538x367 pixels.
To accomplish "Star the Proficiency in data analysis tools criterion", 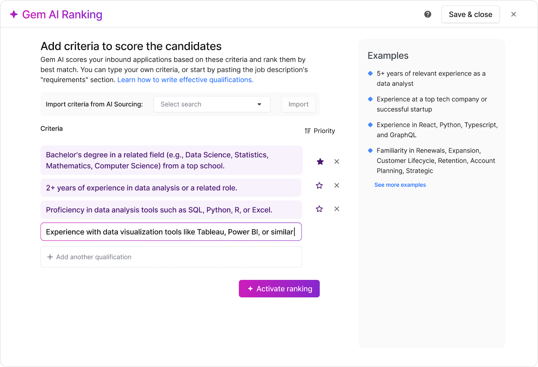I will pyautogui.click(x=319, y=209).
